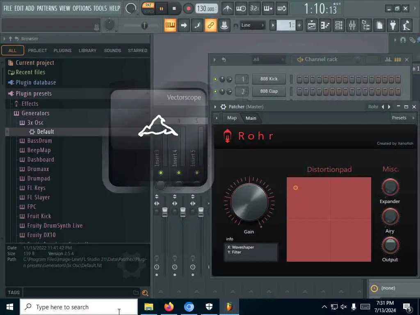This screenshot has height=315, width=420.
Task: Open the Playlist view icon
Action: pos(312,25)
